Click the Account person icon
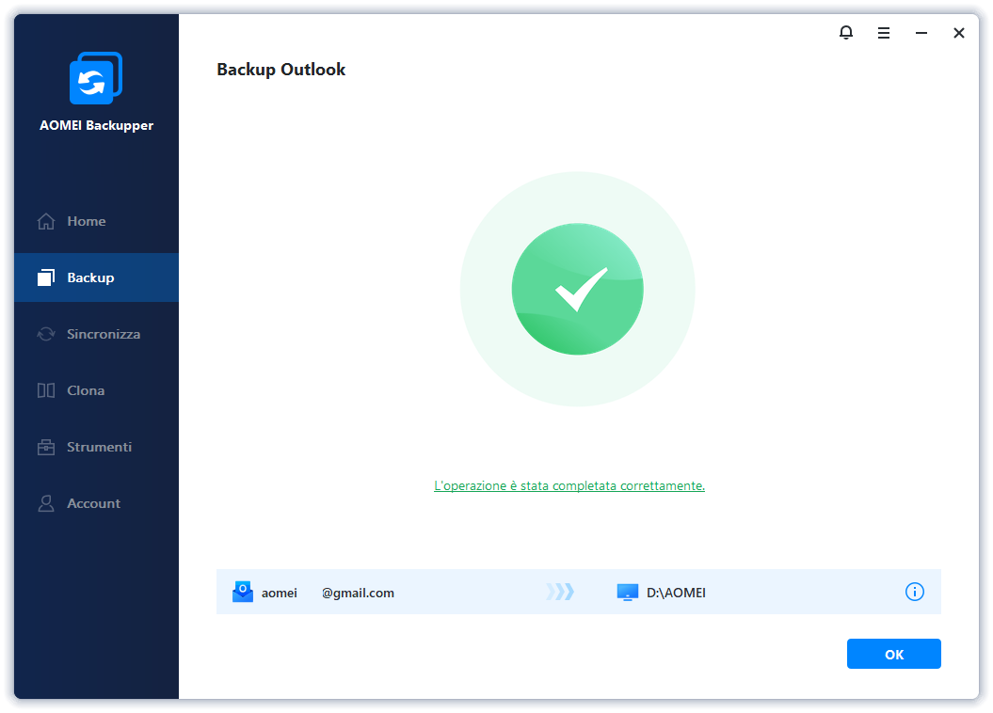 [x=46, y=503]
